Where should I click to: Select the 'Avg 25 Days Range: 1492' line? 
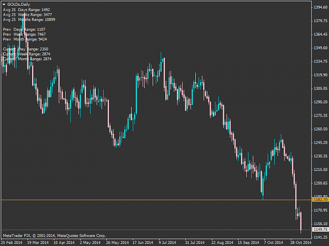tap(26, 9)
